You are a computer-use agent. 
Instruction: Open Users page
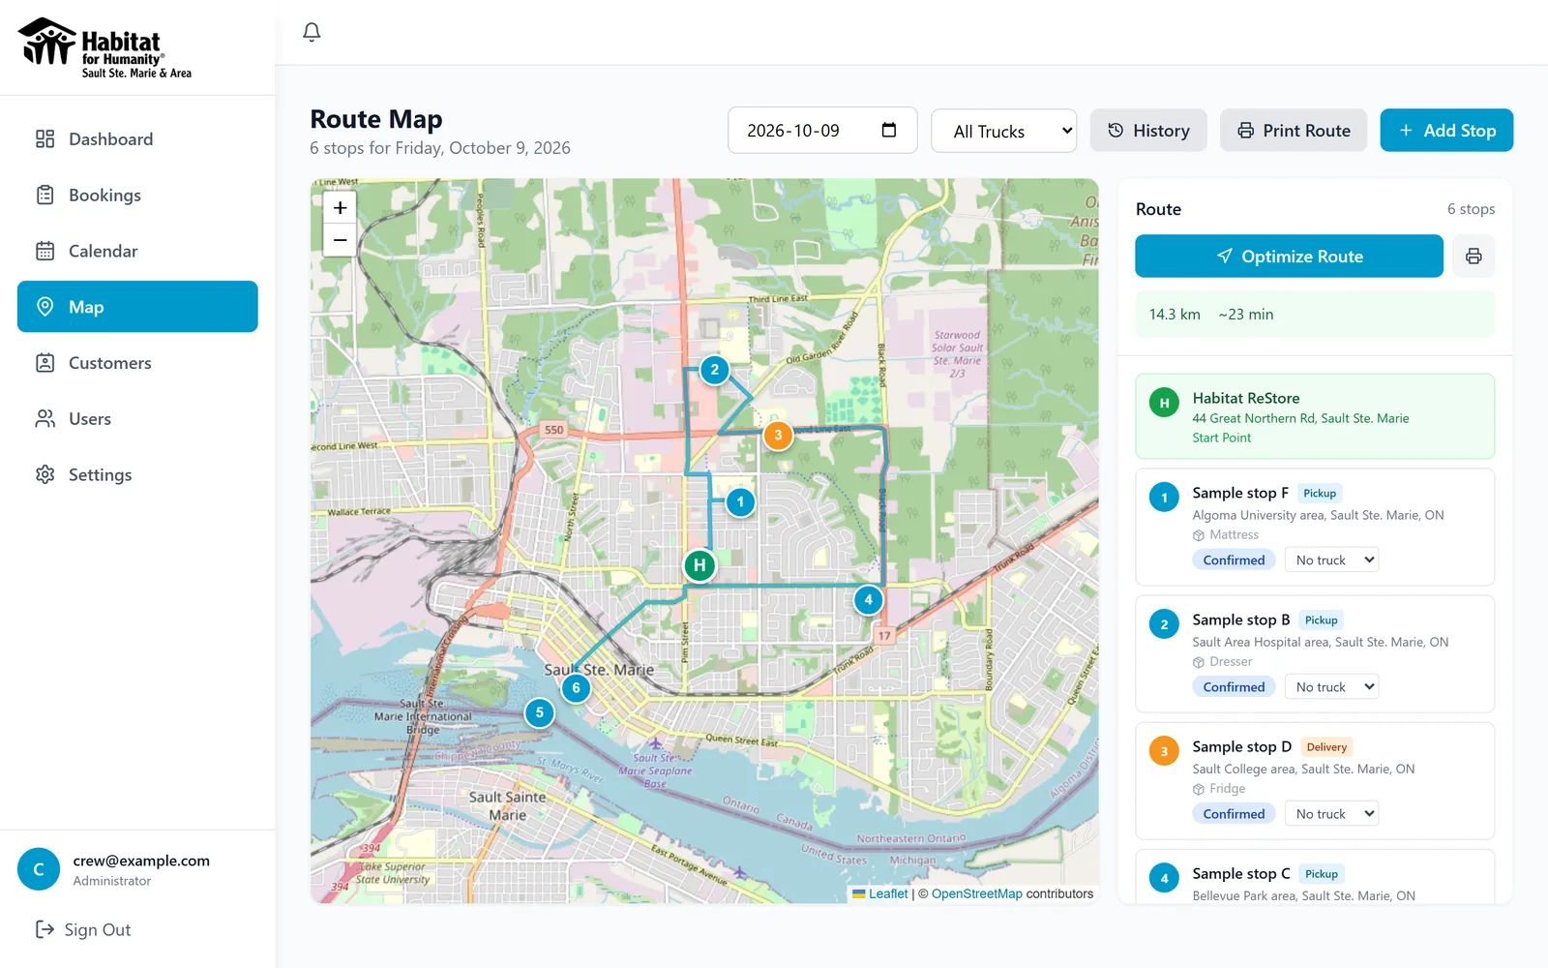137,419
